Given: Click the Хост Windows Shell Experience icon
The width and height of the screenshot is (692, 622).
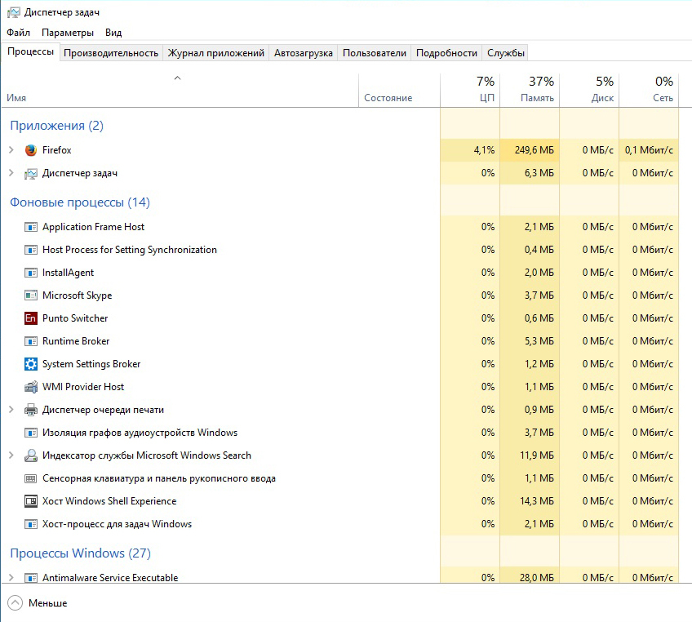Looking at the screenshot, I should pyautogui.click(x=31, y=501).
